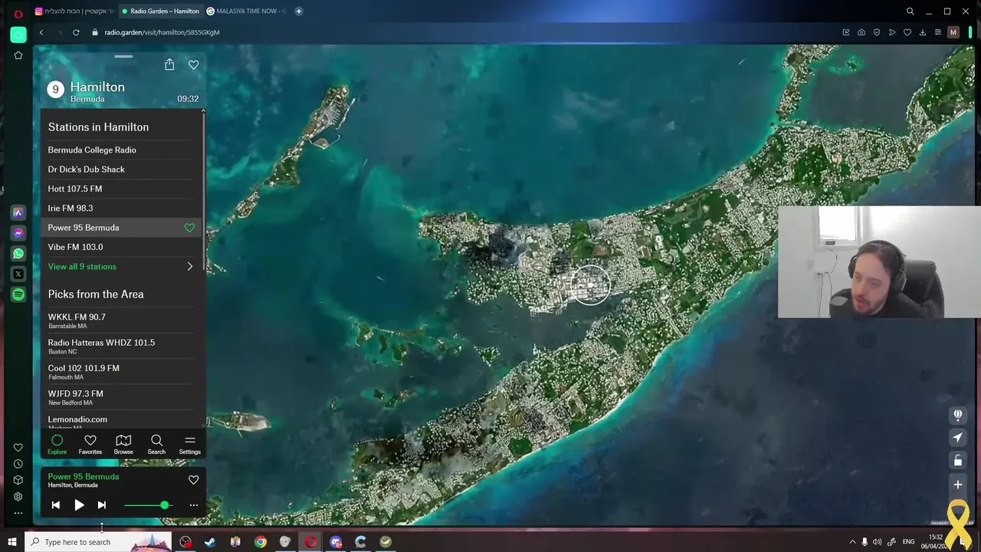Switch to the Explore tab

[57, 444]
